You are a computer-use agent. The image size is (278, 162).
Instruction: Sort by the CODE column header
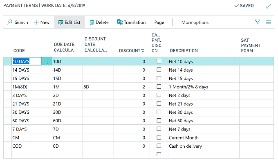click(19, 51)
